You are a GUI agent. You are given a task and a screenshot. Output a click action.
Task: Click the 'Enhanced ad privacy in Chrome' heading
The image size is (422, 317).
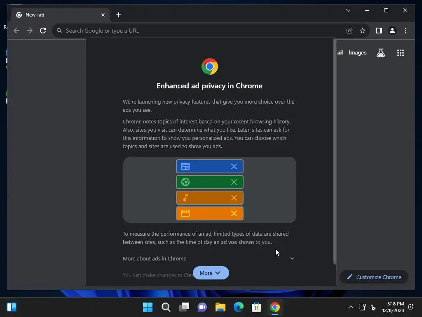pos(209,86)
